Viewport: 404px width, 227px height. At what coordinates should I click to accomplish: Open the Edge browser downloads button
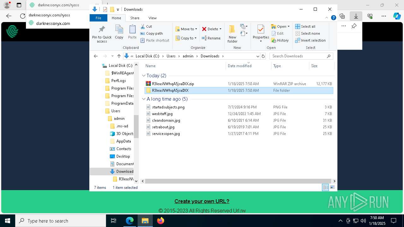click(x=356, y=16)
